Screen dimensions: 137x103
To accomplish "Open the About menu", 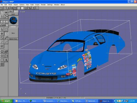I will (x=63, y=5).
